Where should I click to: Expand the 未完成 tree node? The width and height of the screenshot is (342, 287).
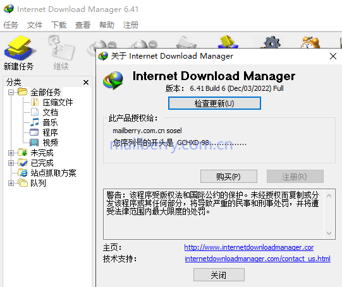click(x=11, y=153)
